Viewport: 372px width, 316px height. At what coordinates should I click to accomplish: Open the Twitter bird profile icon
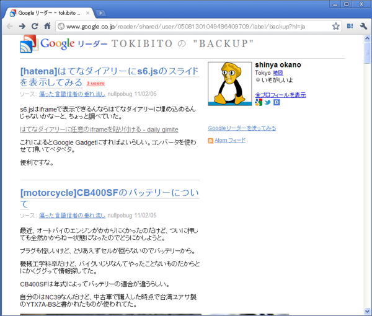268,102
